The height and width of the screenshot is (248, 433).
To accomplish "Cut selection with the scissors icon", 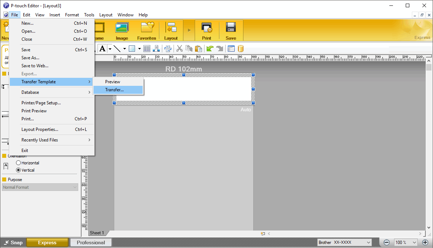I will 179,49.
